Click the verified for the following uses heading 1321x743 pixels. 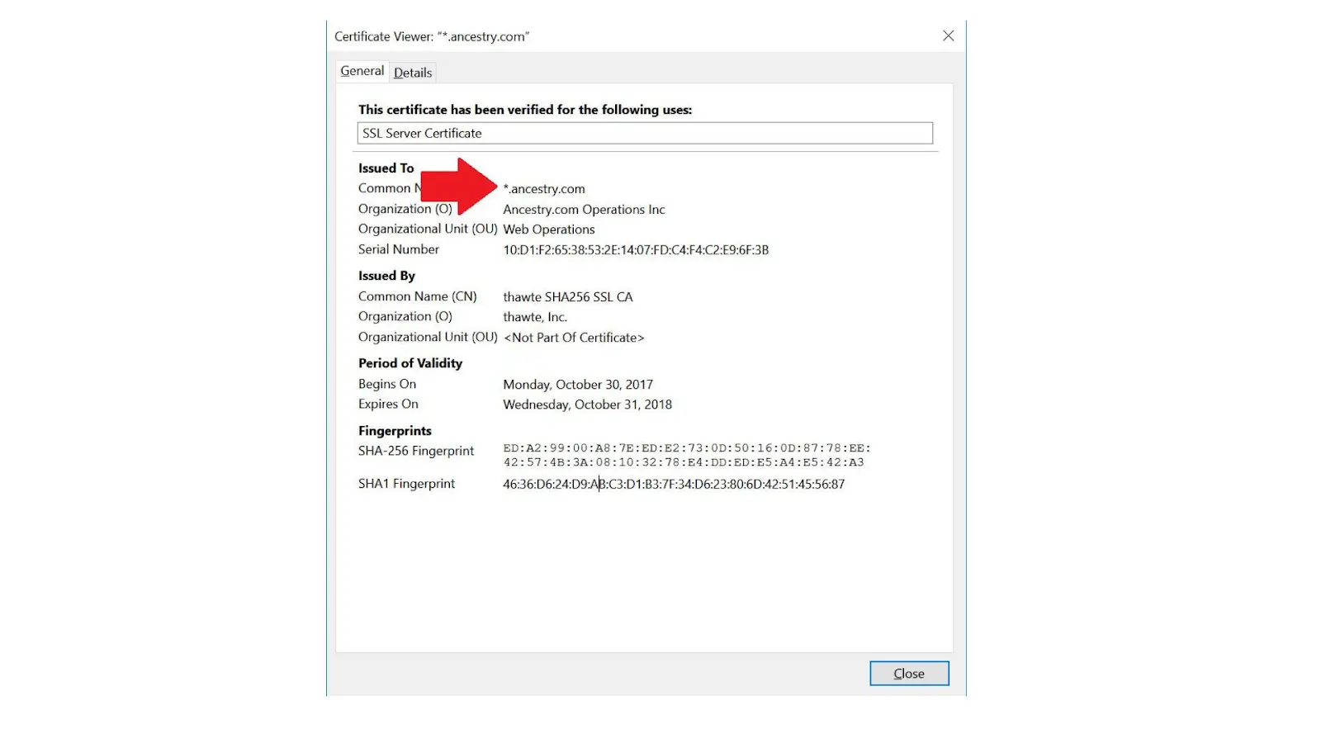525,110
